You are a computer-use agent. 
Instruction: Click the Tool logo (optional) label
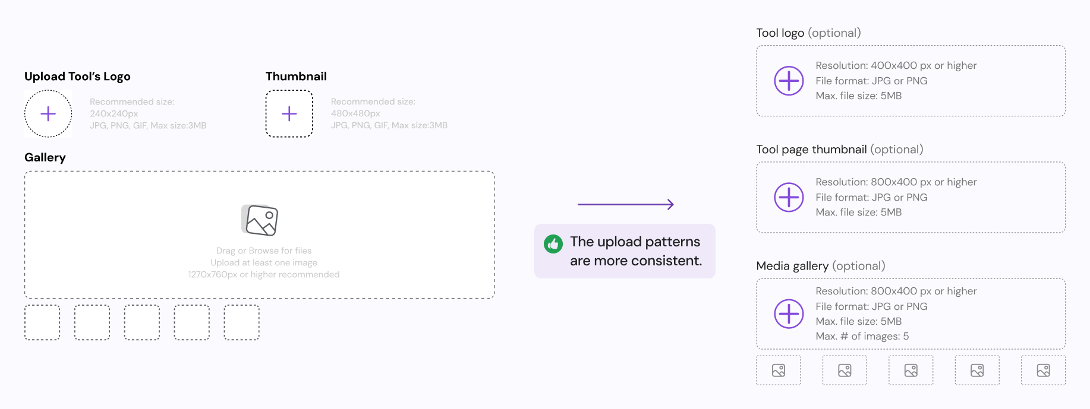809,33
